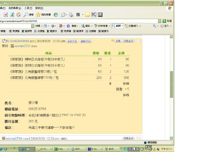The image size is (203, 152).
Task: Click the 繁譯英 translation toolbar item
Action: 27,31
